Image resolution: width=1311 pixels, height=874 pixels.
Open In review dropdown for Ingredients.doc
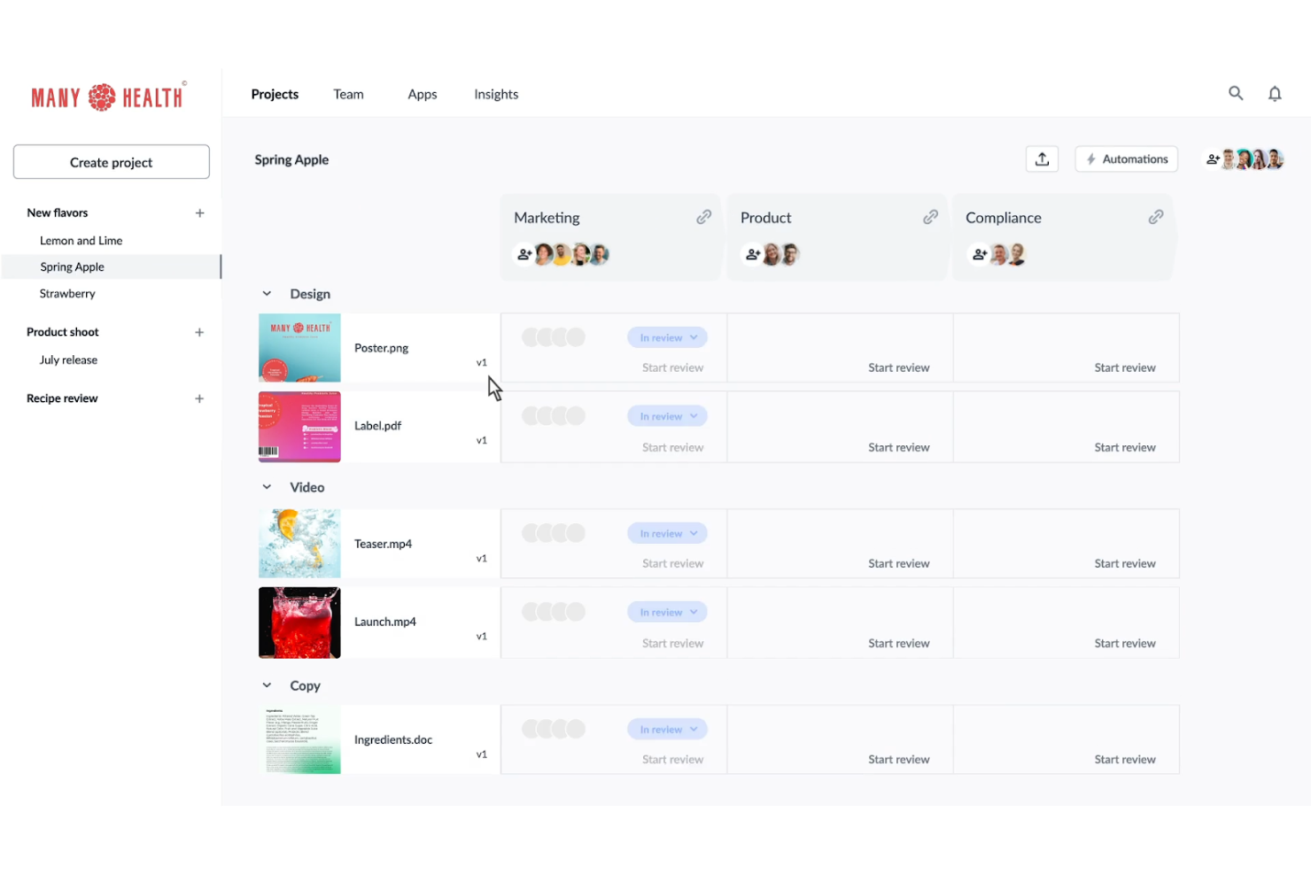point(668,729)
